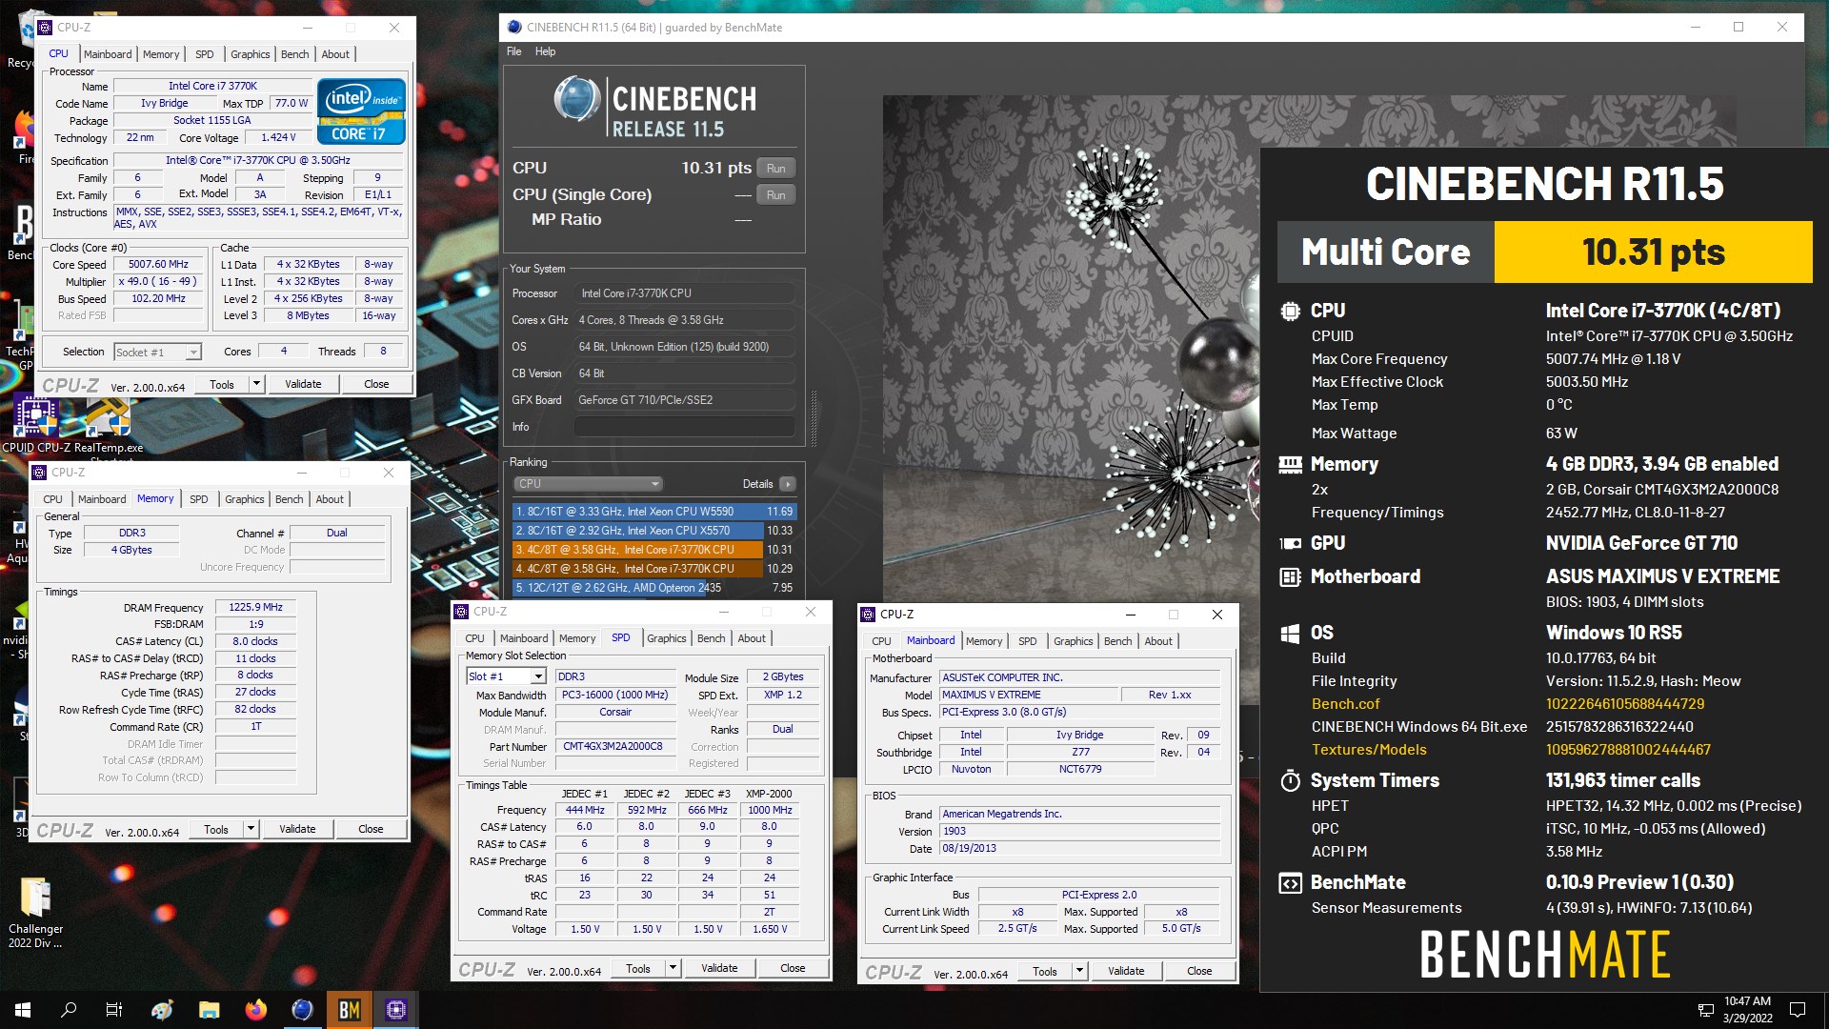Click Close button in Mainboard window
The height and width of the screenshot is (1029, 1829).
click(x=1199, y=971)
